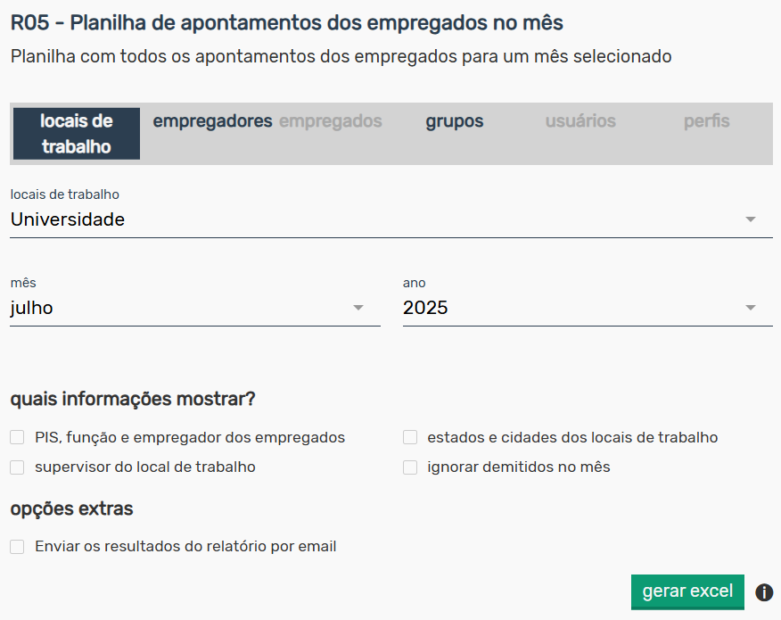
Task: Expand the ano dropdown arrow
Action: (750, 308)
